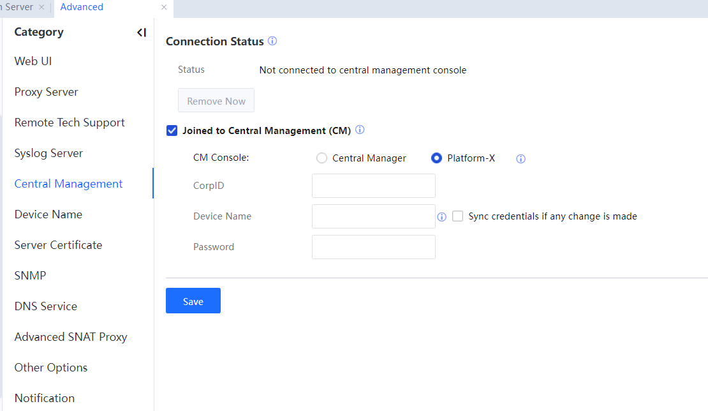The width and height of the screenshot is (708, 411).
Task: Focus the Device Name input field
Action: (373, 216)
